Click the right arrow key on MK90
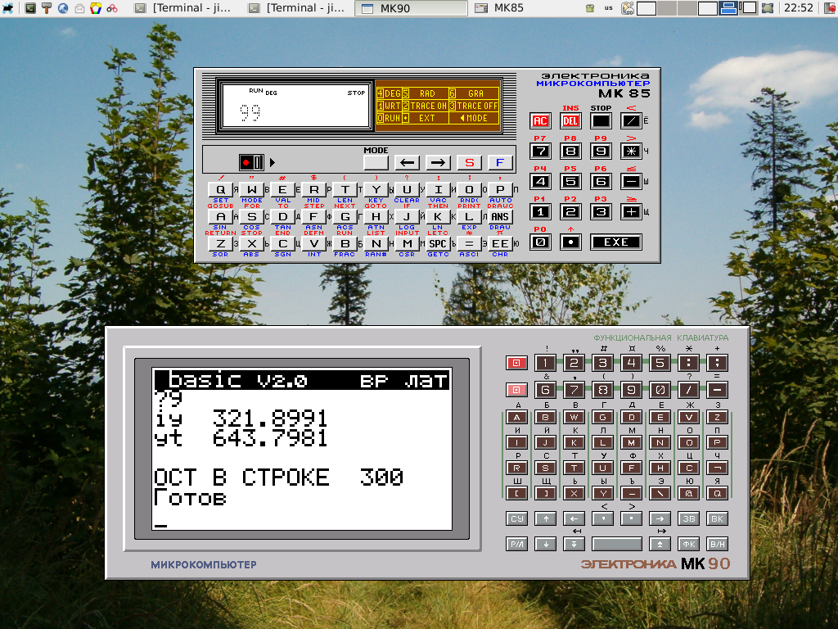This screenshot has width=838, height=629. tap(660, 518)
